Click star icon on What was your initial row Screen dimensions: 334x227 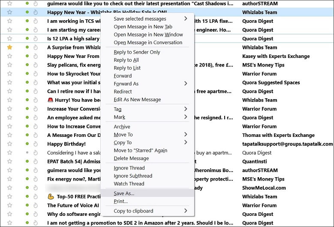(x=9, y=82)
